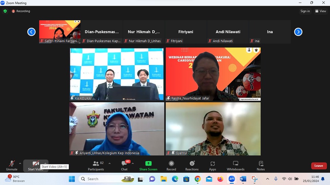Go to next page of participant thumbnails

[x=298, y=32]
